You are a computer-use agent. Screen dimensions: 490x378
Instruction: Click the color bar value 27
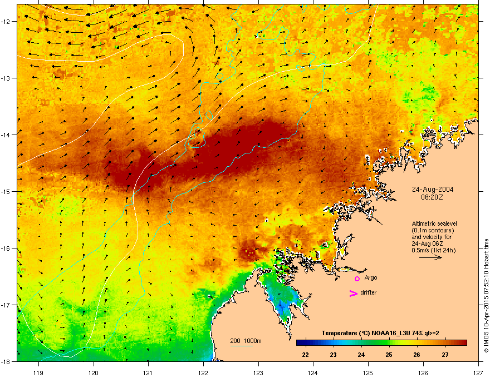(x=445, y=355)
